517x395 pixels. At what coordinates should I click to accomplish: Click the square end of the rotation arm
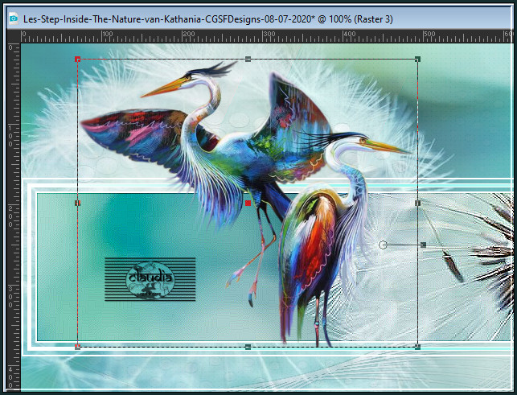(424, 245)
